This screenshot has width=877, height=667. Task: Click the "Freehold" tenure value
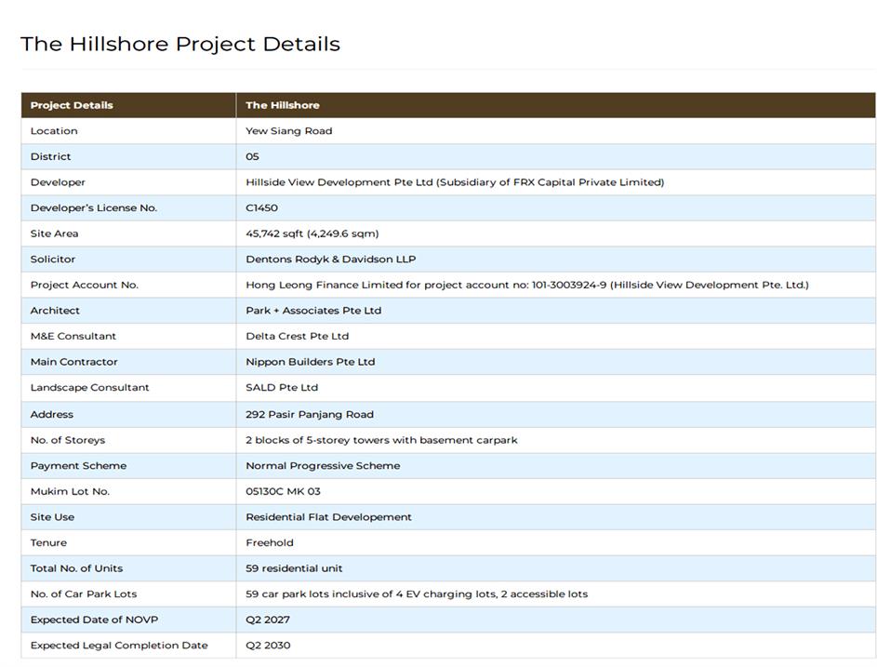point(270,542)
